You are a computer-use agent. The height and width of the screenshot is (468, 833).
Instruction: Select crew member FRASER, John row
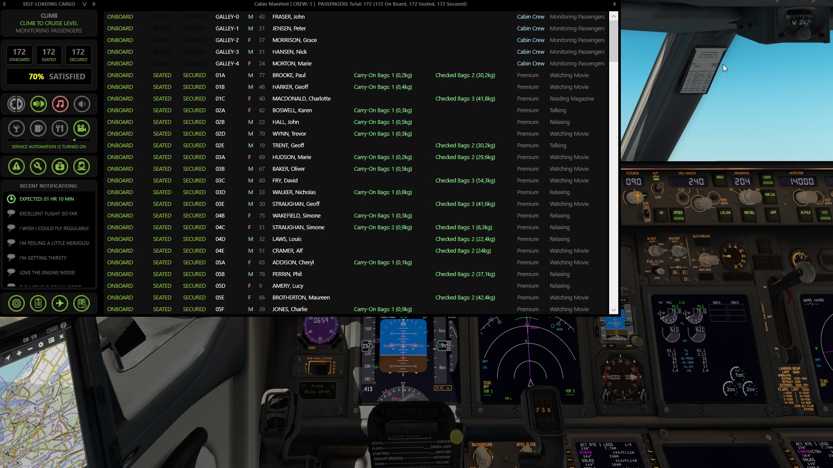click(289, 17)
